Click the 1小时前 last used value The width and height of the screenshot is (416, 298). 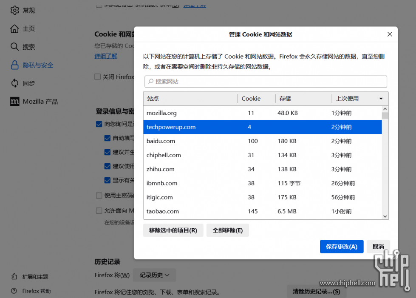coord(342,211)
